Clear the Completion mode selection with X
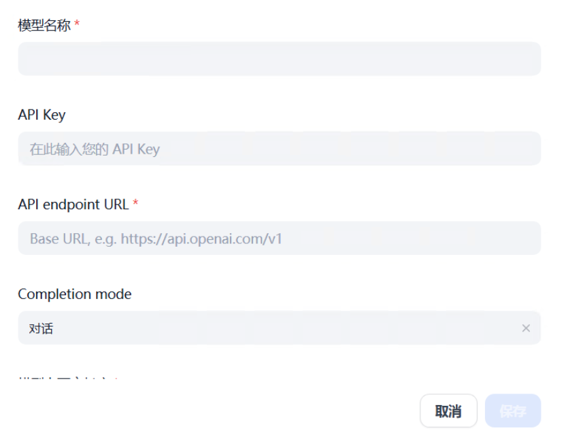 pos(525,328)
